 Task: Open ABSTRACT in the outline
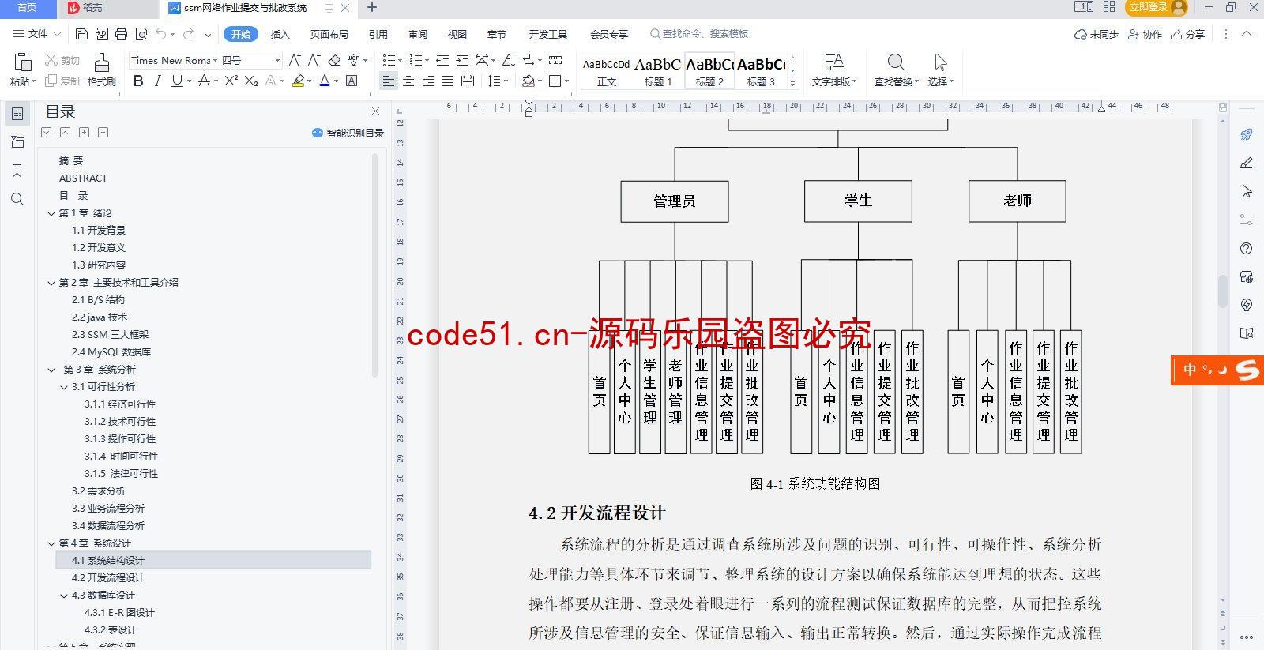tap(83, 178)
